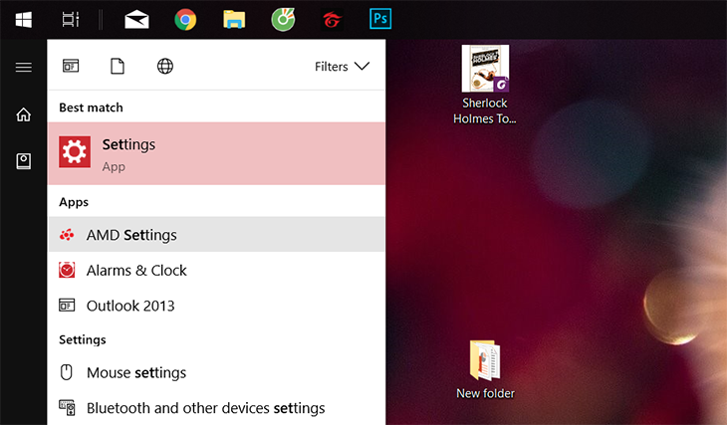Expand the Filters dropdown
This screenshot has width=727, height=425.
pos(342,67)
